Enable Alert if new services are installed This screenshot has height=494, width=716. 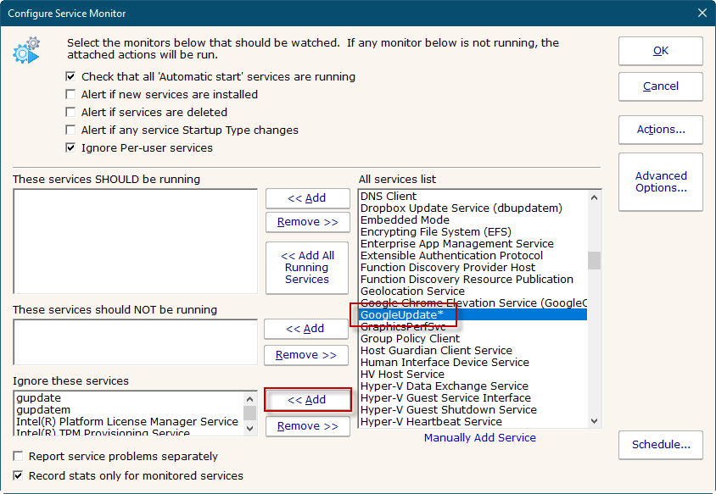coord(71,95)
